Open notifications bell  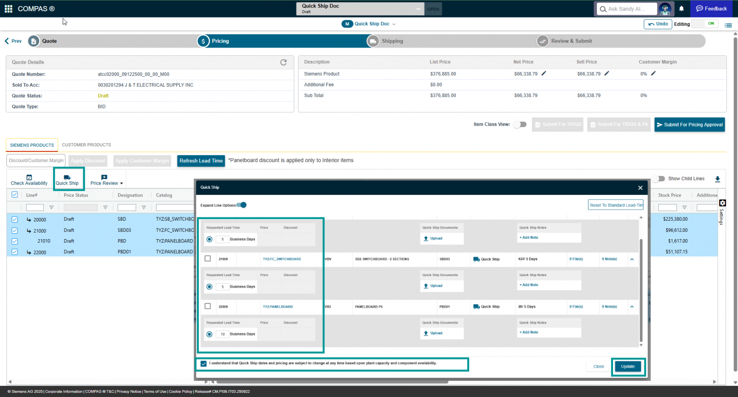[681, 9]
